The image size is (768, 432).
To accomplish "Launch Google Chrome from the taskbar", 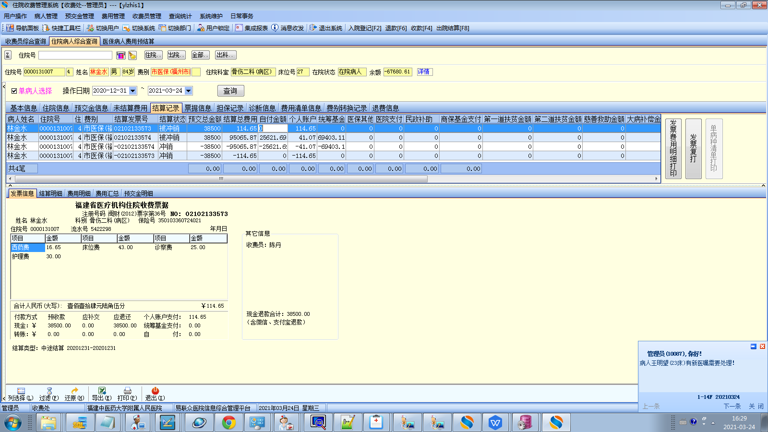I will click(229, 423).
